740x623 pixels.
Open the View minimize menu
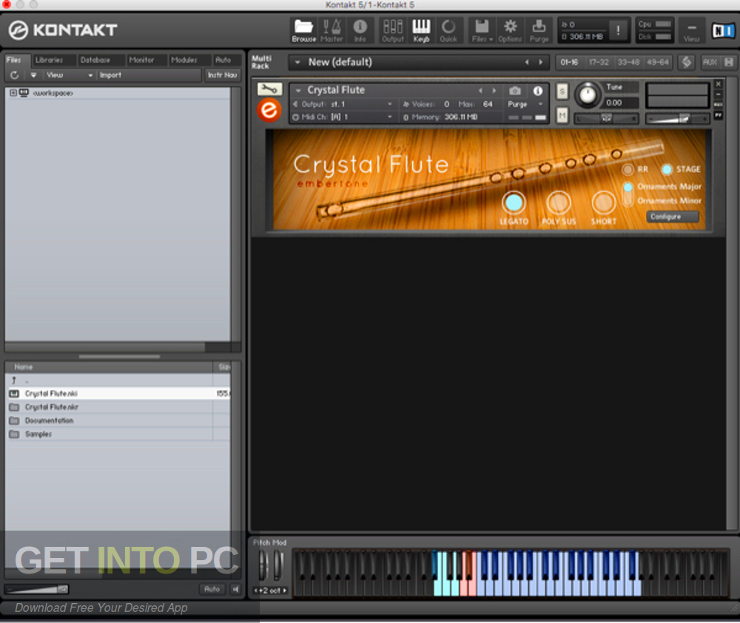[x=691, y=30]
